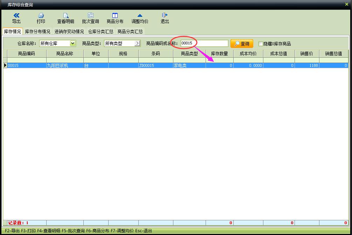Screen dimensions: 352x235
Task: Open 查看明细 detail view icon
Action: 65,15
